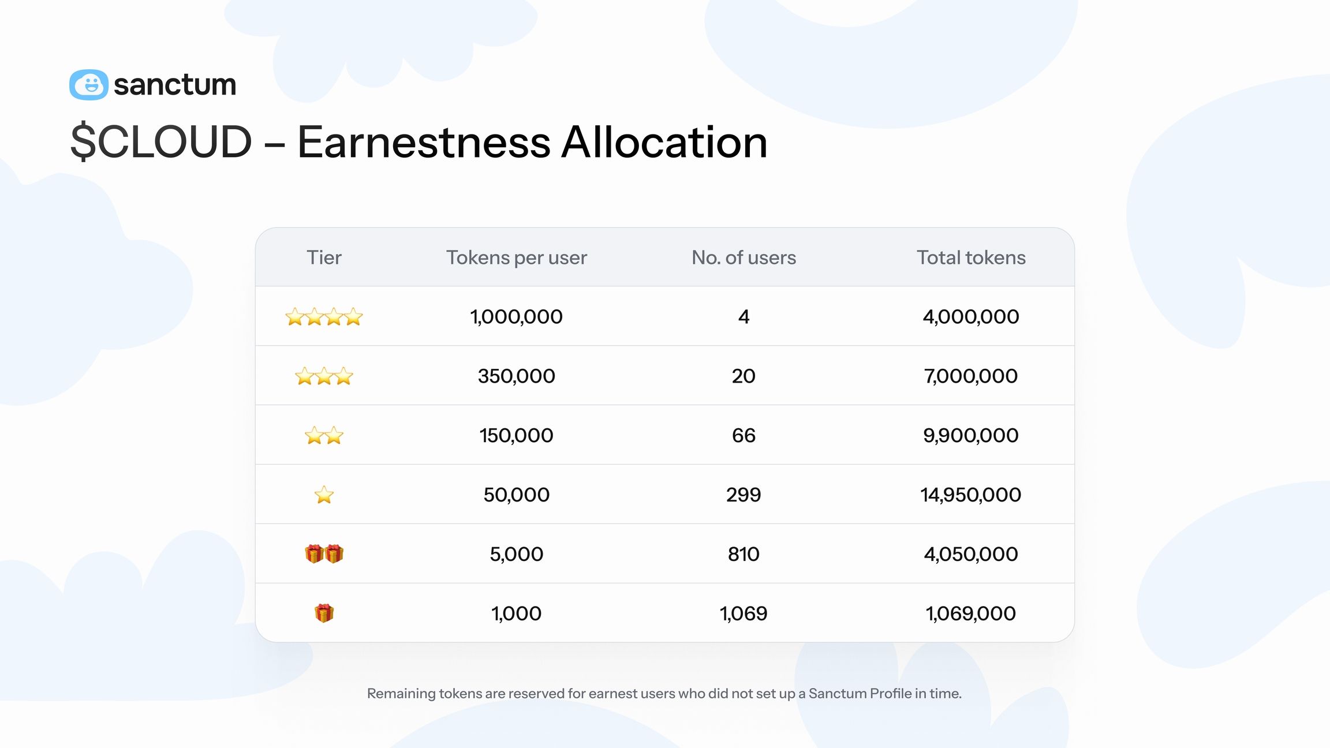Screen dimensions: 1330x748
Task: Click the 1,000,000 tokens per user cell
Action: click(x=516, y=317)
